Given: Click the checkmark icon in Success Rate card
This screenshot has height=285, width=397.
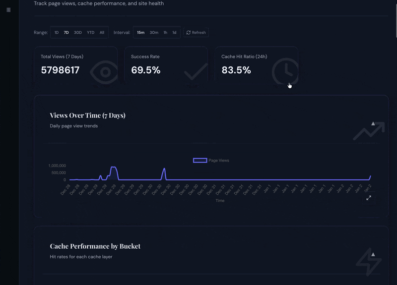Looking at the screenshot, I should coord(196,72).
